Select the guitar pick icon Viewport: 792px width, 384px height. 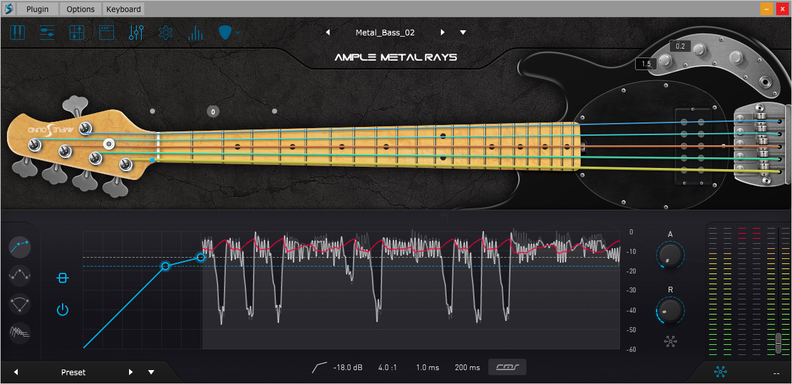pyautogui.click(x=225, y=32)
